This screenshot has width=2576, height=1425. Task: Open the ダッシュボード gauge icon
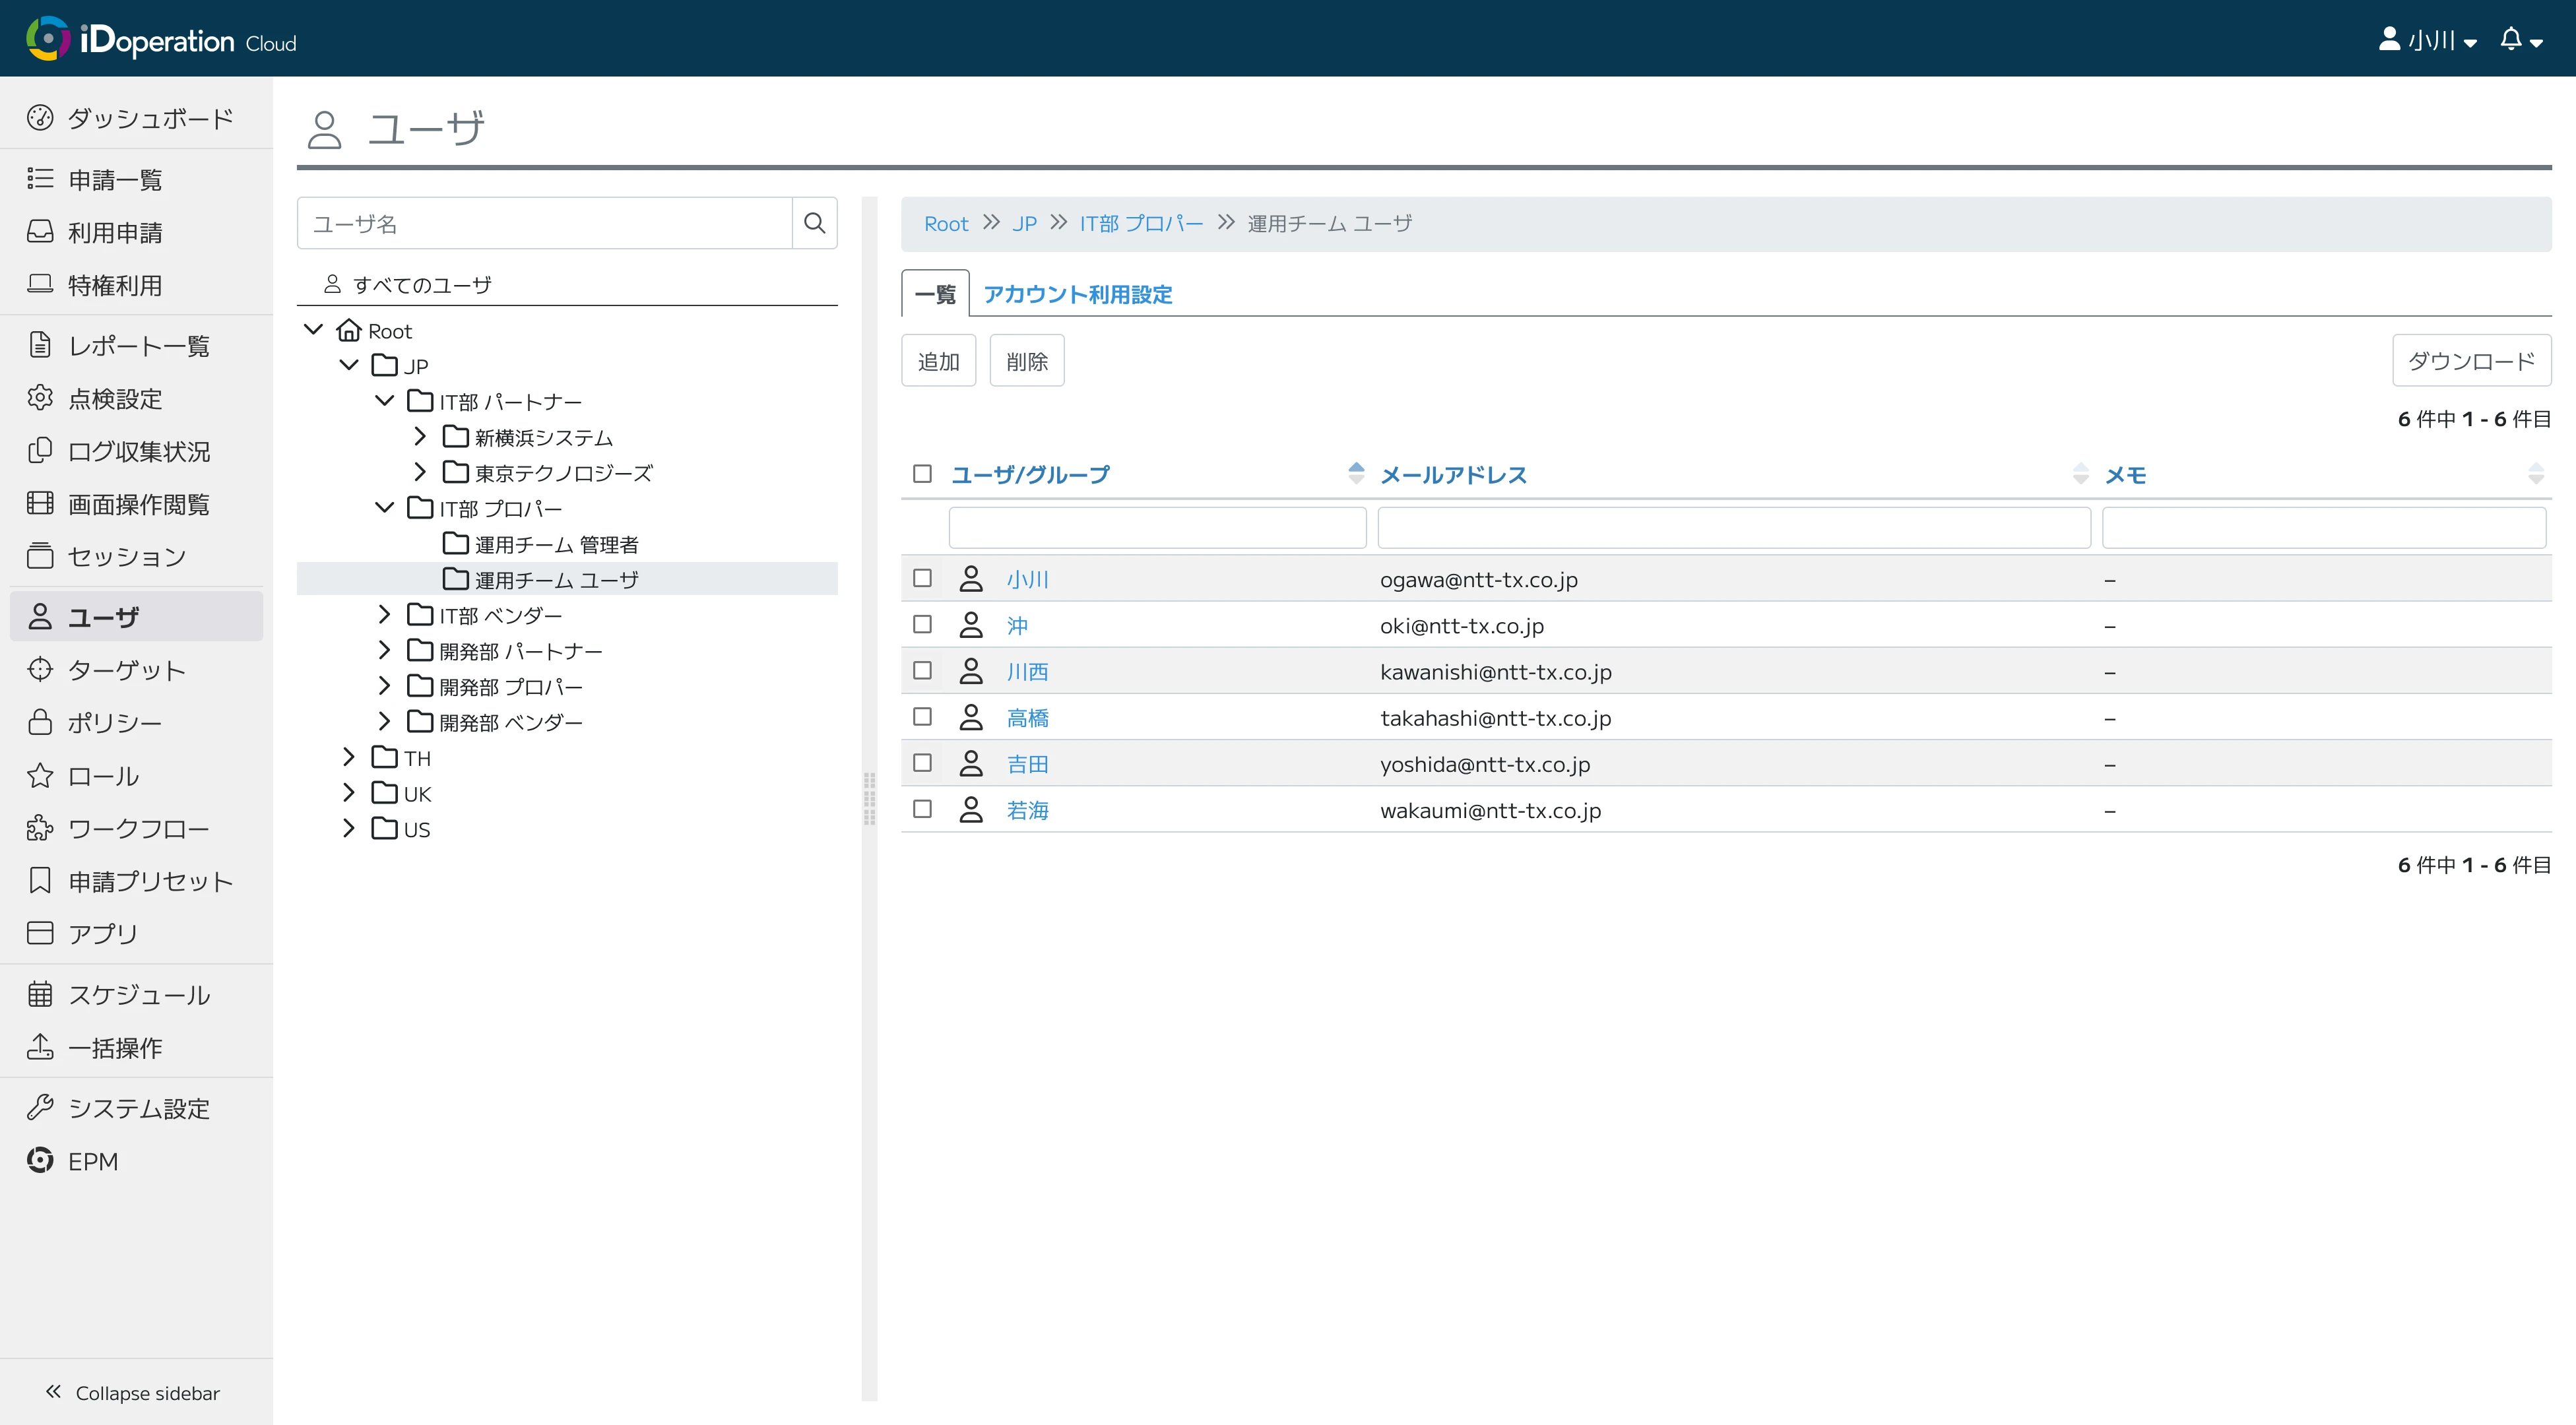click(x=40, y=118)
